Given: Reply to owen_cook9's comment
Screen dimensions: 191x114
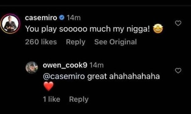Looking at the screenshot, I should coord(79,100).
